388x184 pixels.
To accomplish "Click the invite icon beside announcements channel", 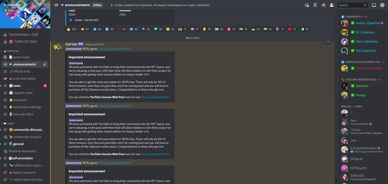I will [x=45, y=64].
